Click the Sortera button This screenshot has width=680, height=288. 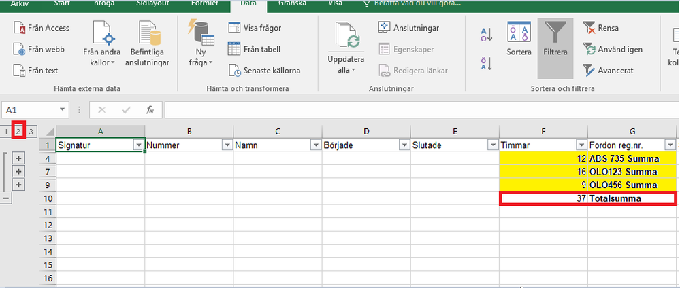pos(519,42)
